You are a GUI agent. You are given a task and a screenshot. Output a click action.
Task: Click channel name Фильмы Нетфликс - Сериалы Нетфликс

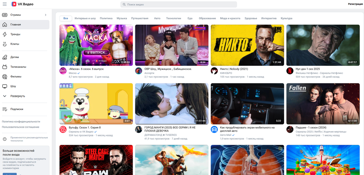coord(319,73)
